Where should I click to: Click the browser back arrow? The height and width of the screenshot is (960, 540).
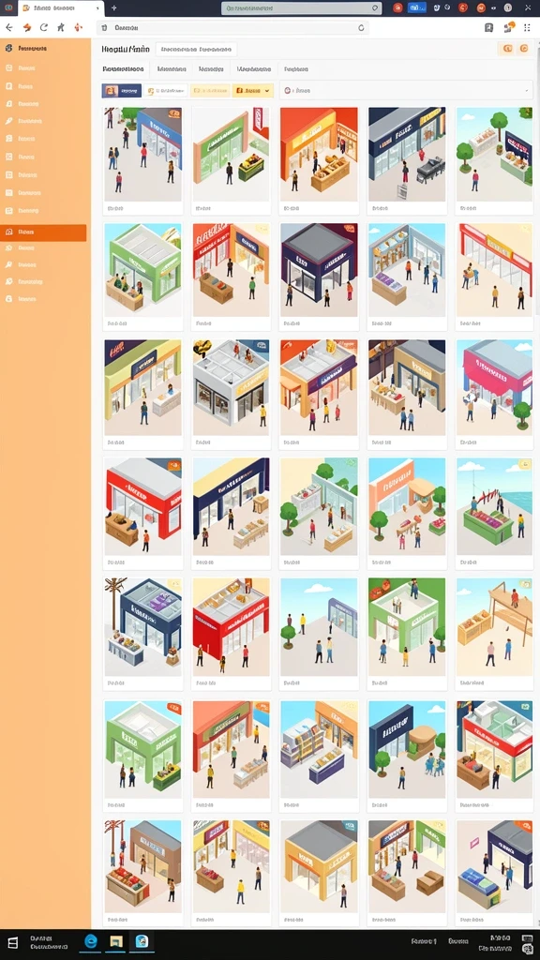(x=8, y=27)
